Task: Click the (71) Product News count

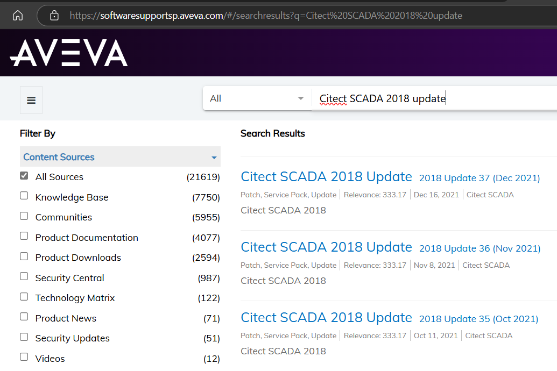Action: [211, 318]
